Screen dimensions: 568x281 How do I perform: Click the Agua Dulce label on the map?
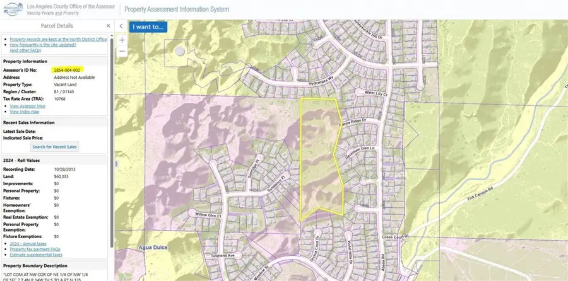pos(153,248)
